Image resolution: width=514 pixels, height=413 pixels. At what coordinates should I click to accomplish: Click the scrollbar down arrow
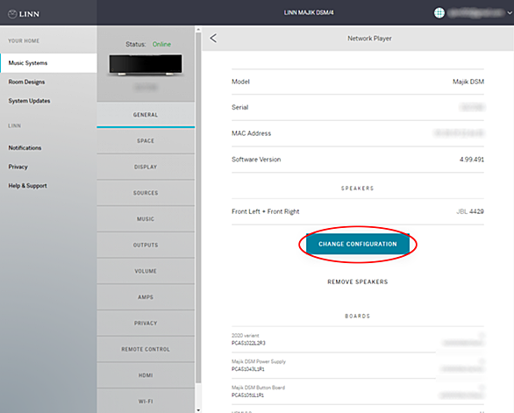198,410
